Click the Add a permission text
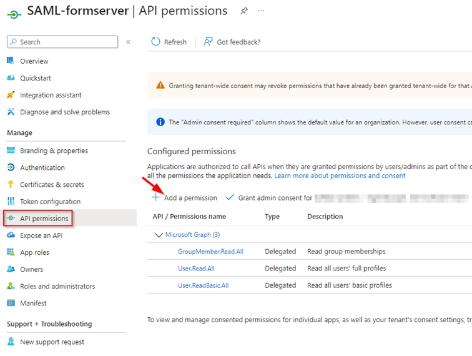The width and height of the screenshot is (472, 356). [x=190, y=198]
